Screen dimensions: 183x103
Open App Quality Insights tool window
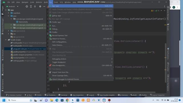click(x=106, y=95)
